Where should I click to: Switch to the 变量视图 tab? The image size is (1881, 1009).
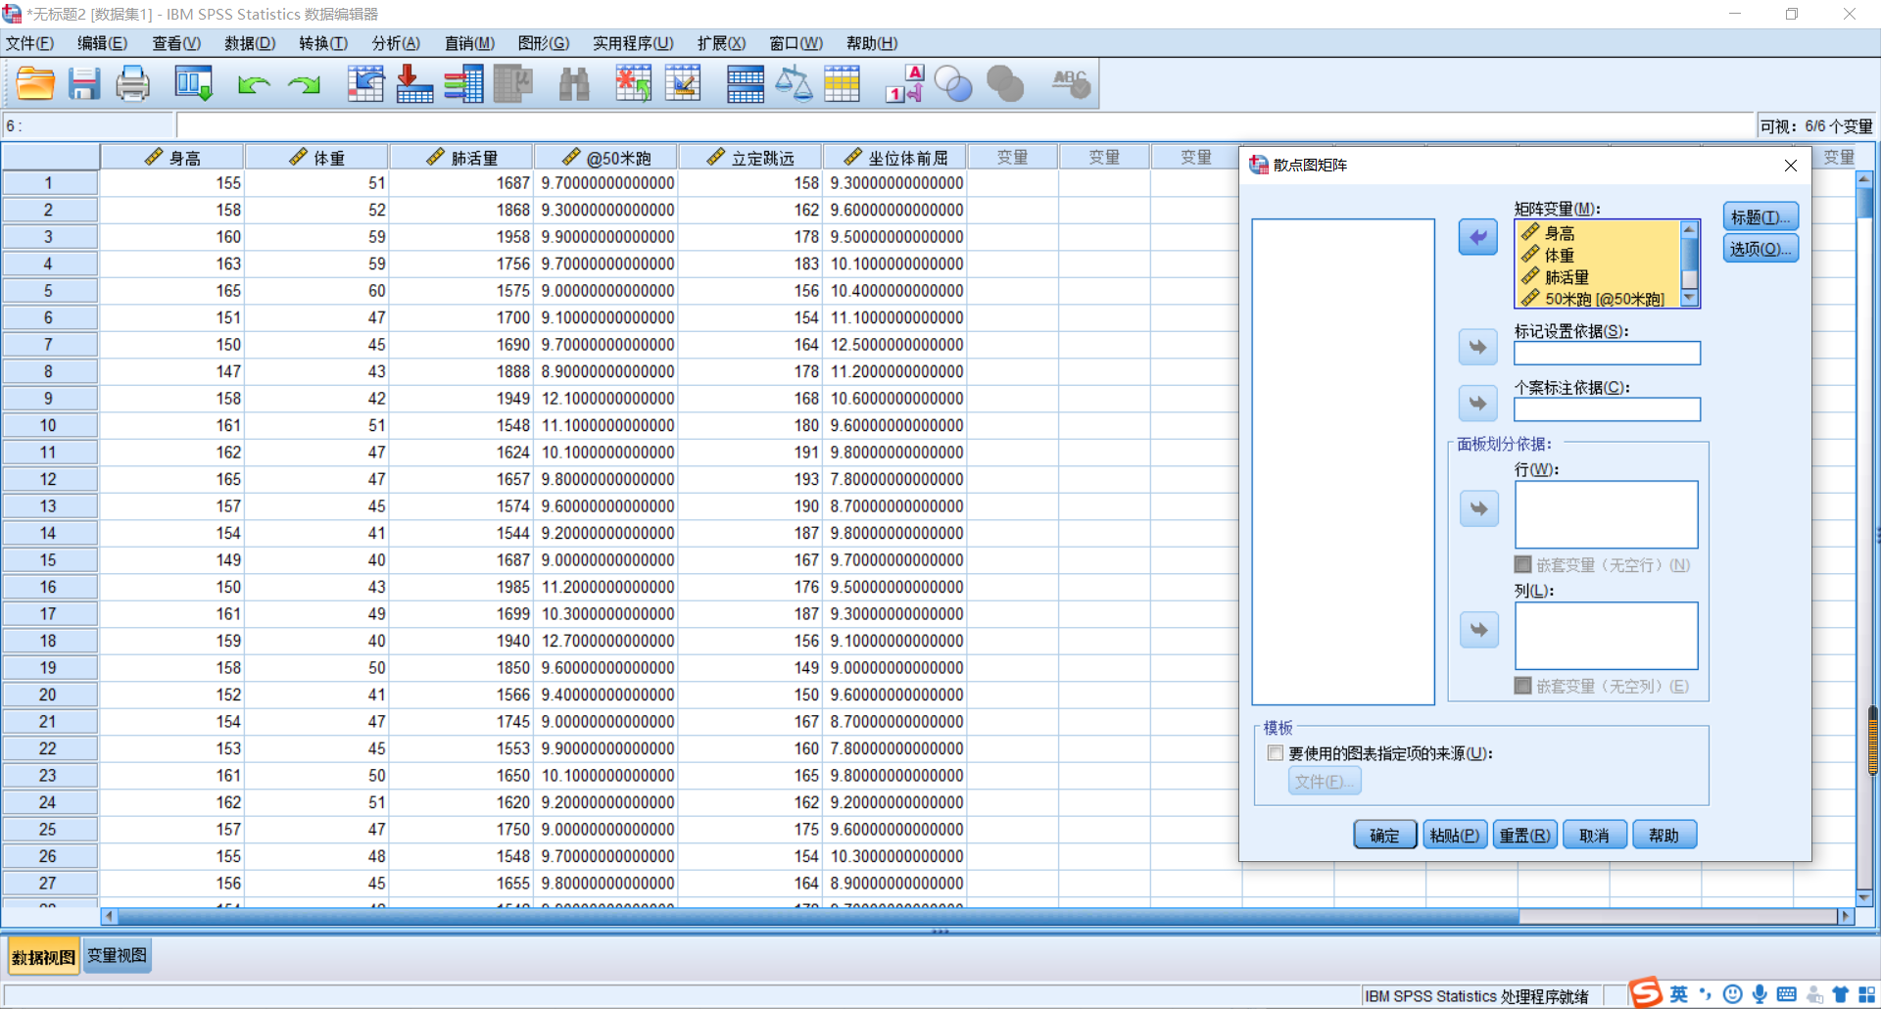point(117,956)
